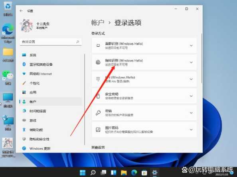
Task: Click the 帐户 breadcrumb in the page header
Action: pyautogui.click(x=98, y=23)
